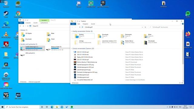Open Spotify desktop shortcut
Image resolution: width=194 pixels, height=109 pixels.
pyautogui.click(x=188, y=14)
